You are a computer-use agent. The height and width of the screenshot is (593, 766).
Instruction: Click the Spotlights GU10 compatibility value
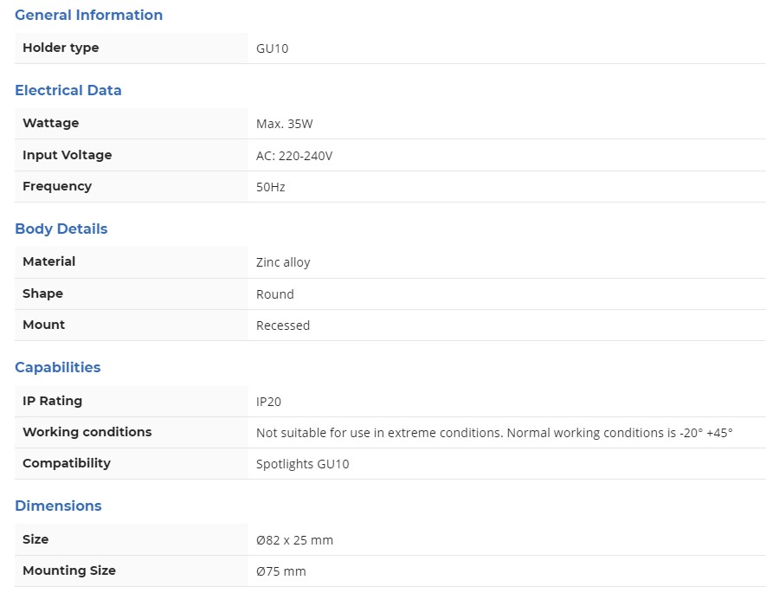[x=302, y=464]
